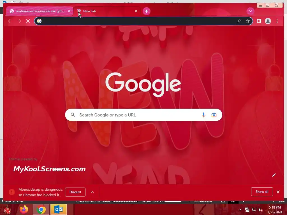Expand Monoxide.zip download options arrow
Screen dimensions: 287x215
click(x=92, y=192)
